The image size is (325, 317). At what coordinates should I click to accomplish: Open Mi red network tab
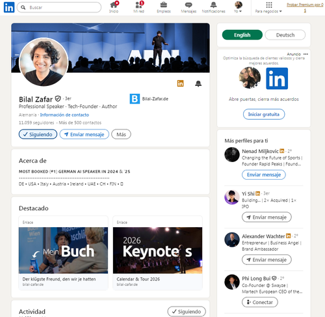point(138,7)
